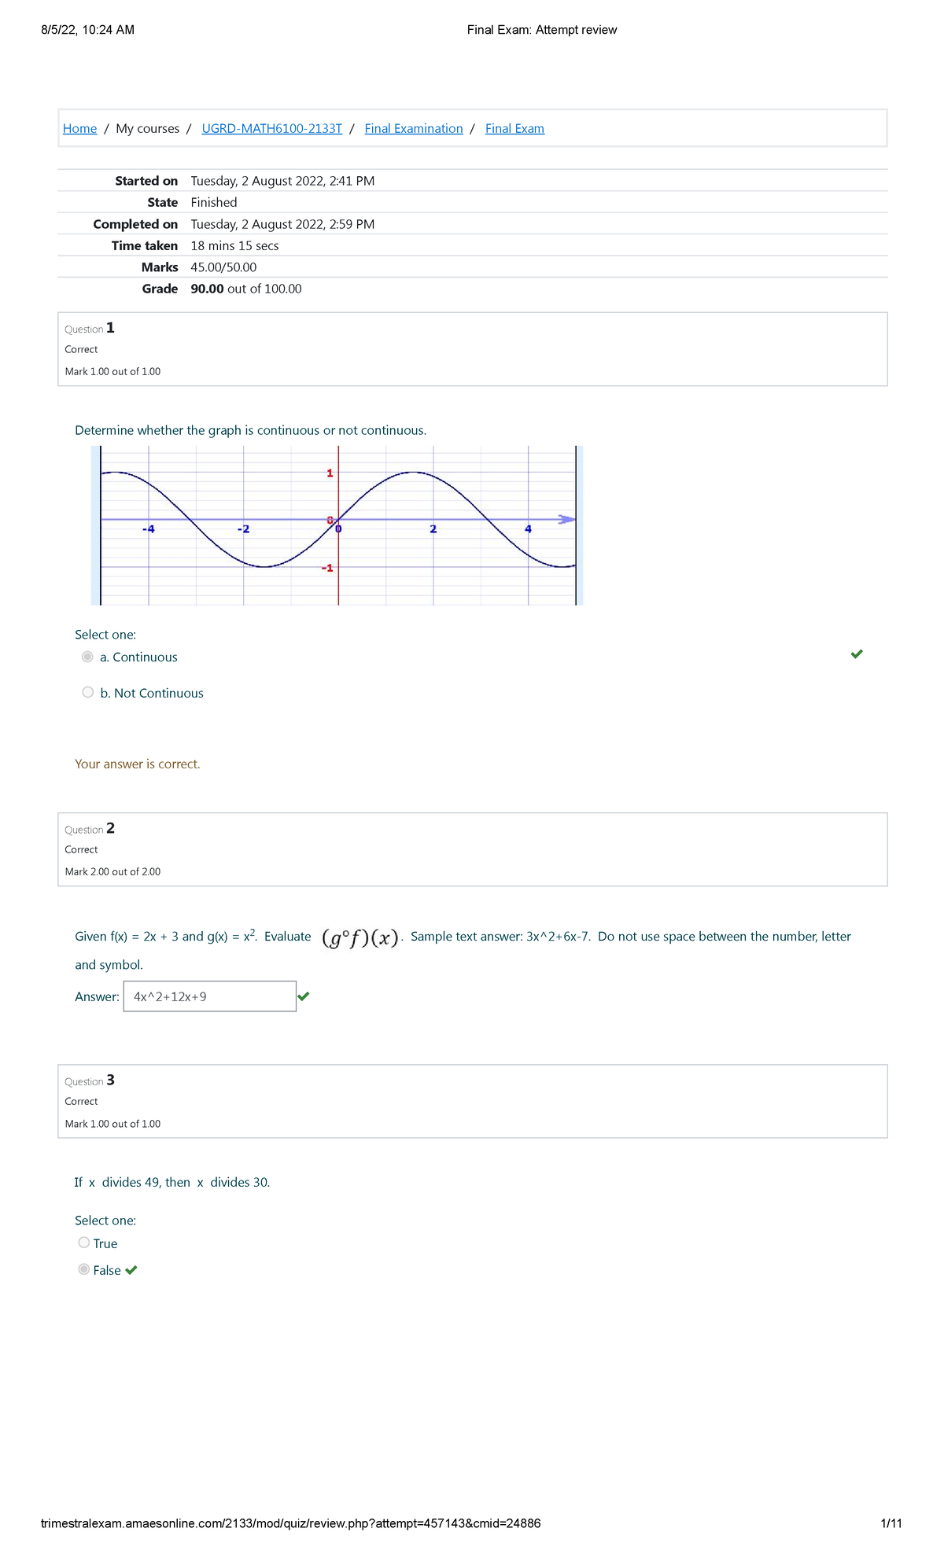Click the Question 1 header box
This screenshot has height=1554, width=944.
[x=472, y=348]
